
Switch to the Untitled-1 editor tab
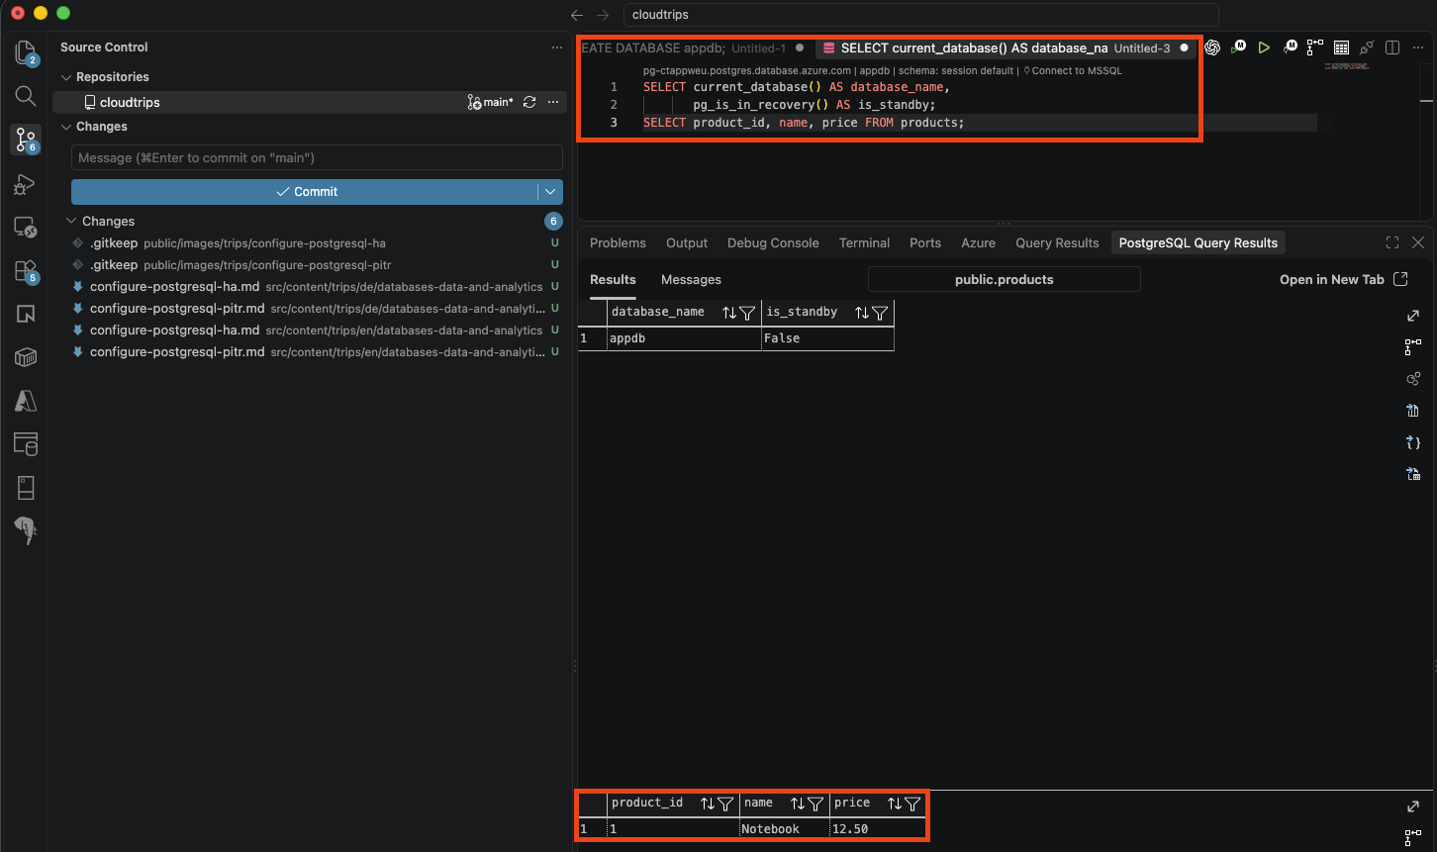pyautogui.click(x=694, y=47)
